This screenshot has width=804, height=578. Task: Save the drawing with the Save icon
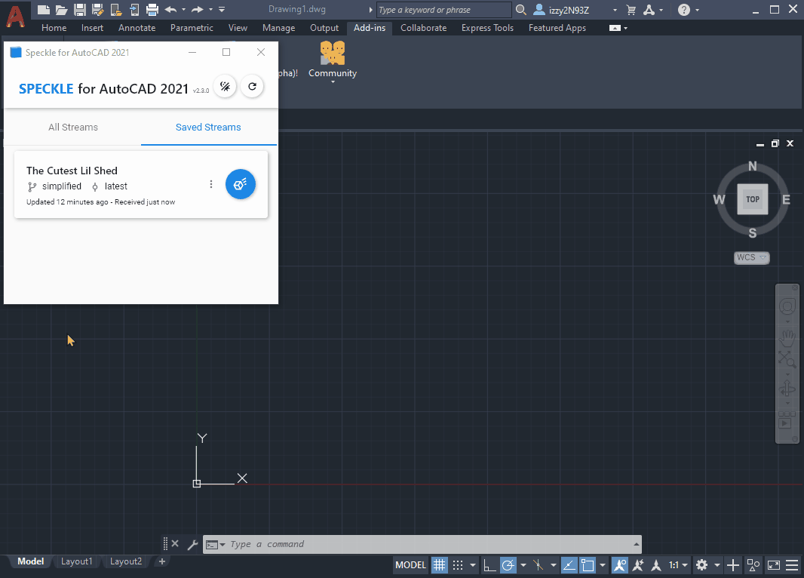click(79, 9)
